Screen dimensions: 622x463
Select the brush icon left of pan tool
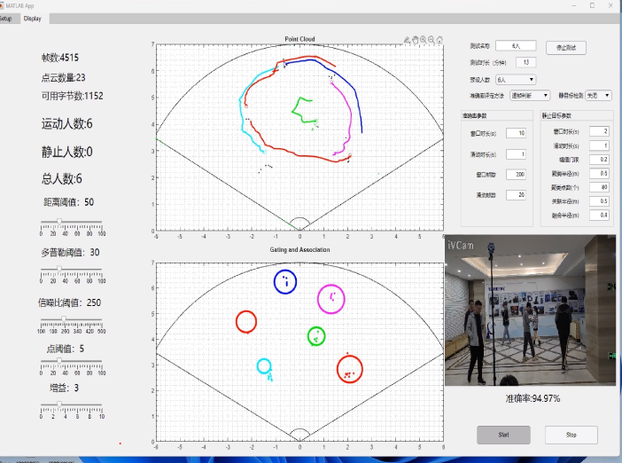406,40
